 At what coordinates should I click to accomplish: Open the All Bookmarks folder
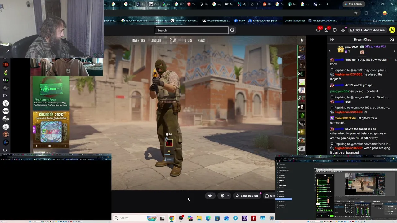pyautogui.click(x=384, y=21)
